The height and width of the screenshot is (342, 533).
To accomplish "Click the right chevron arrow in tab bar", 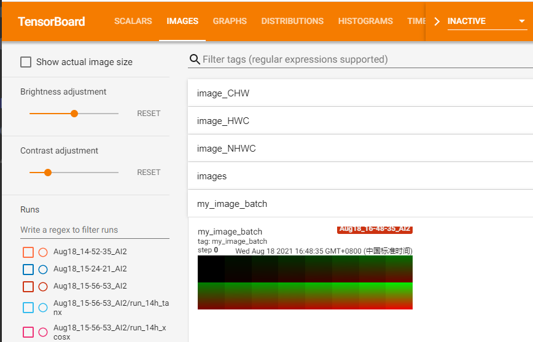I will pos(437,21).
